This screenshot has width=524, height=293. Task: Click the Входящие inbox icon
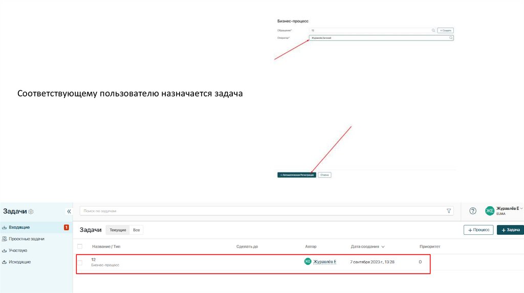pos(4,227)
